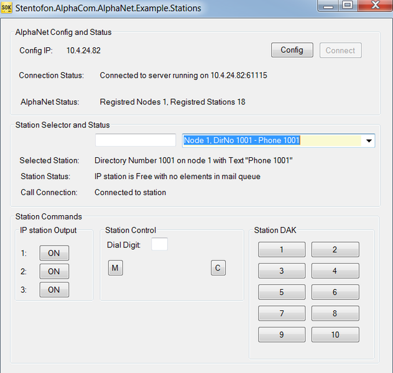Click the window title Stentofon.AlphaCom.AlphaNet.Example.Stations
Viewport: 393px width, 373px height.
(108, 8)
